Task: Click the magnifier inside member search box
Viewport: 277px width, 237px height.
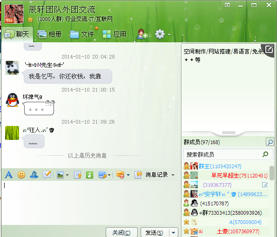Action: (265, 154)
